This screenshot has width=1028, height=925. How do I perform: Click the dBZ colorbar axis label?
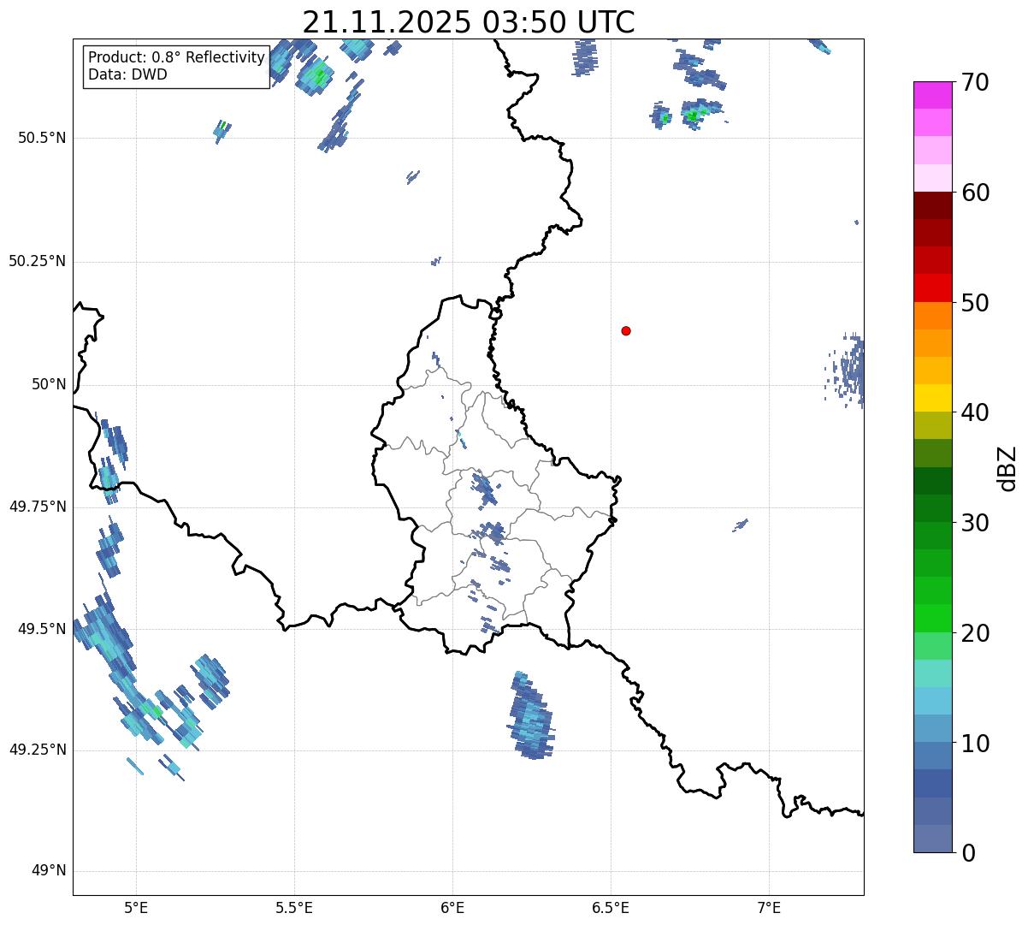pyautogui.click(x=1008, y=468)
